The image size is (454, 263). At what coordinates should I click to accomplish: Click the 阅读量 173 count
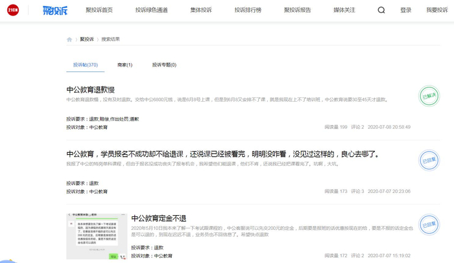pos(336,191)
